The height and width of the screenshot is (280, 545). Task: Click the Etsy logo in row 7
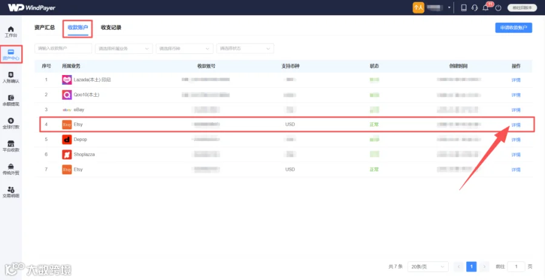click(x=67, y=169)
